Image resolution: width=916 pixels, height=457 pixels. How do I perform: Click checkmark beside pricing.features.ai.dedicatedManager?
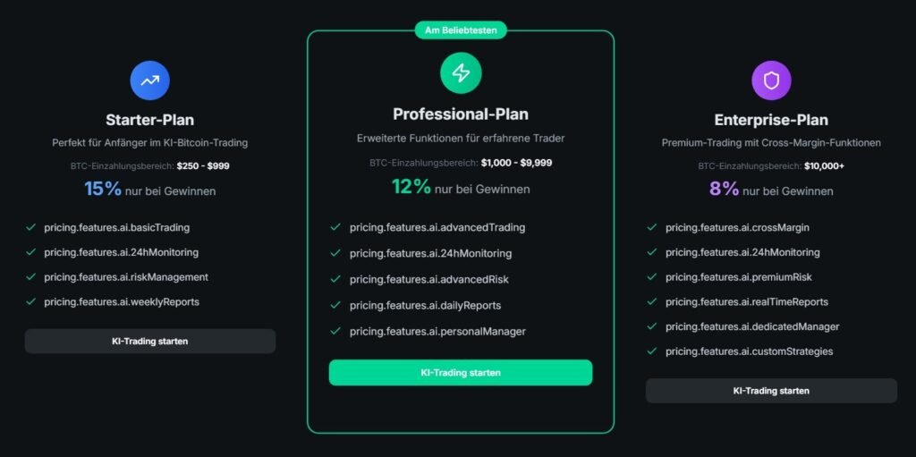point(652,326)
